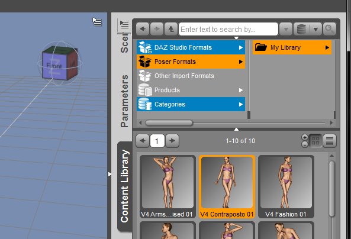Collapse folder view with top divider arrow

click(x=236, y=38)
